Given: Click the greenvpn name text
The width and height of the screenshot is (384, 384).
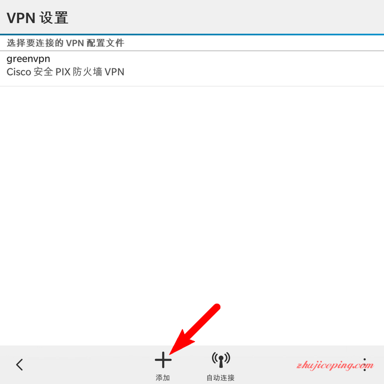Looking at the screenshot, I should coord(28,59).
